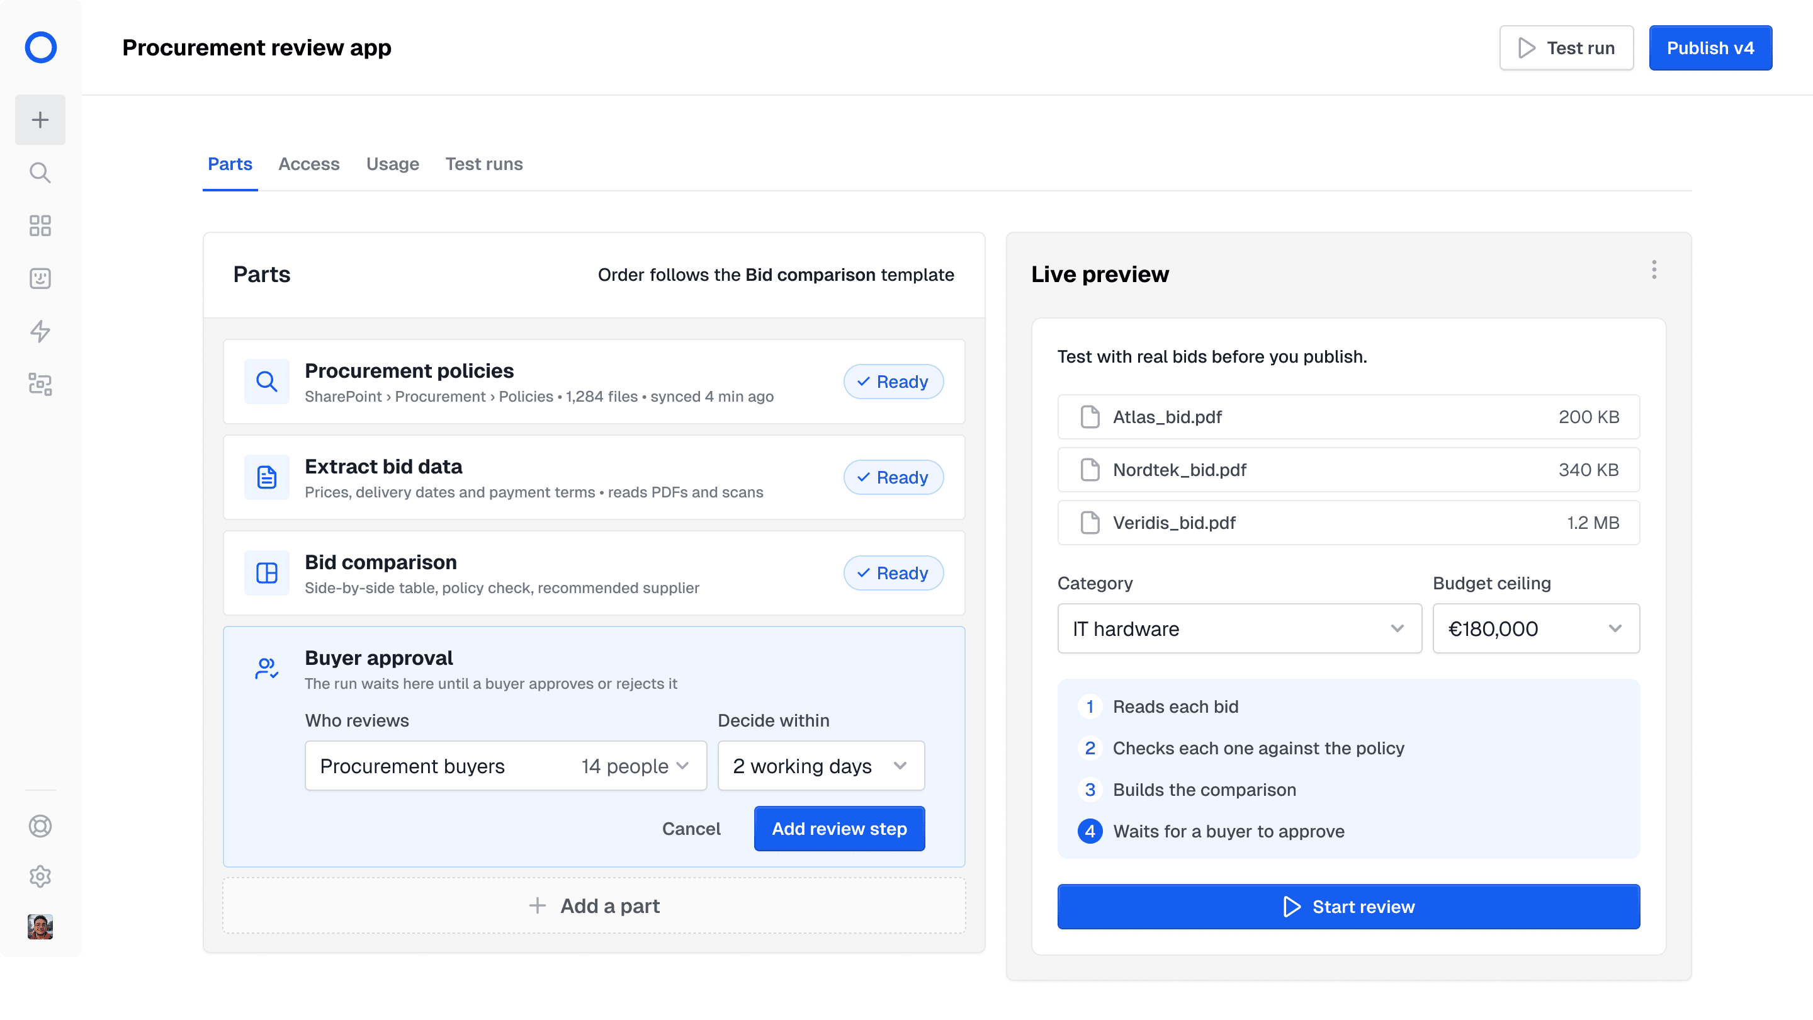The height and width of the screenshot is (1020, 1813).
Task: Click the blue circle app logo
Action: coord(40,47)
